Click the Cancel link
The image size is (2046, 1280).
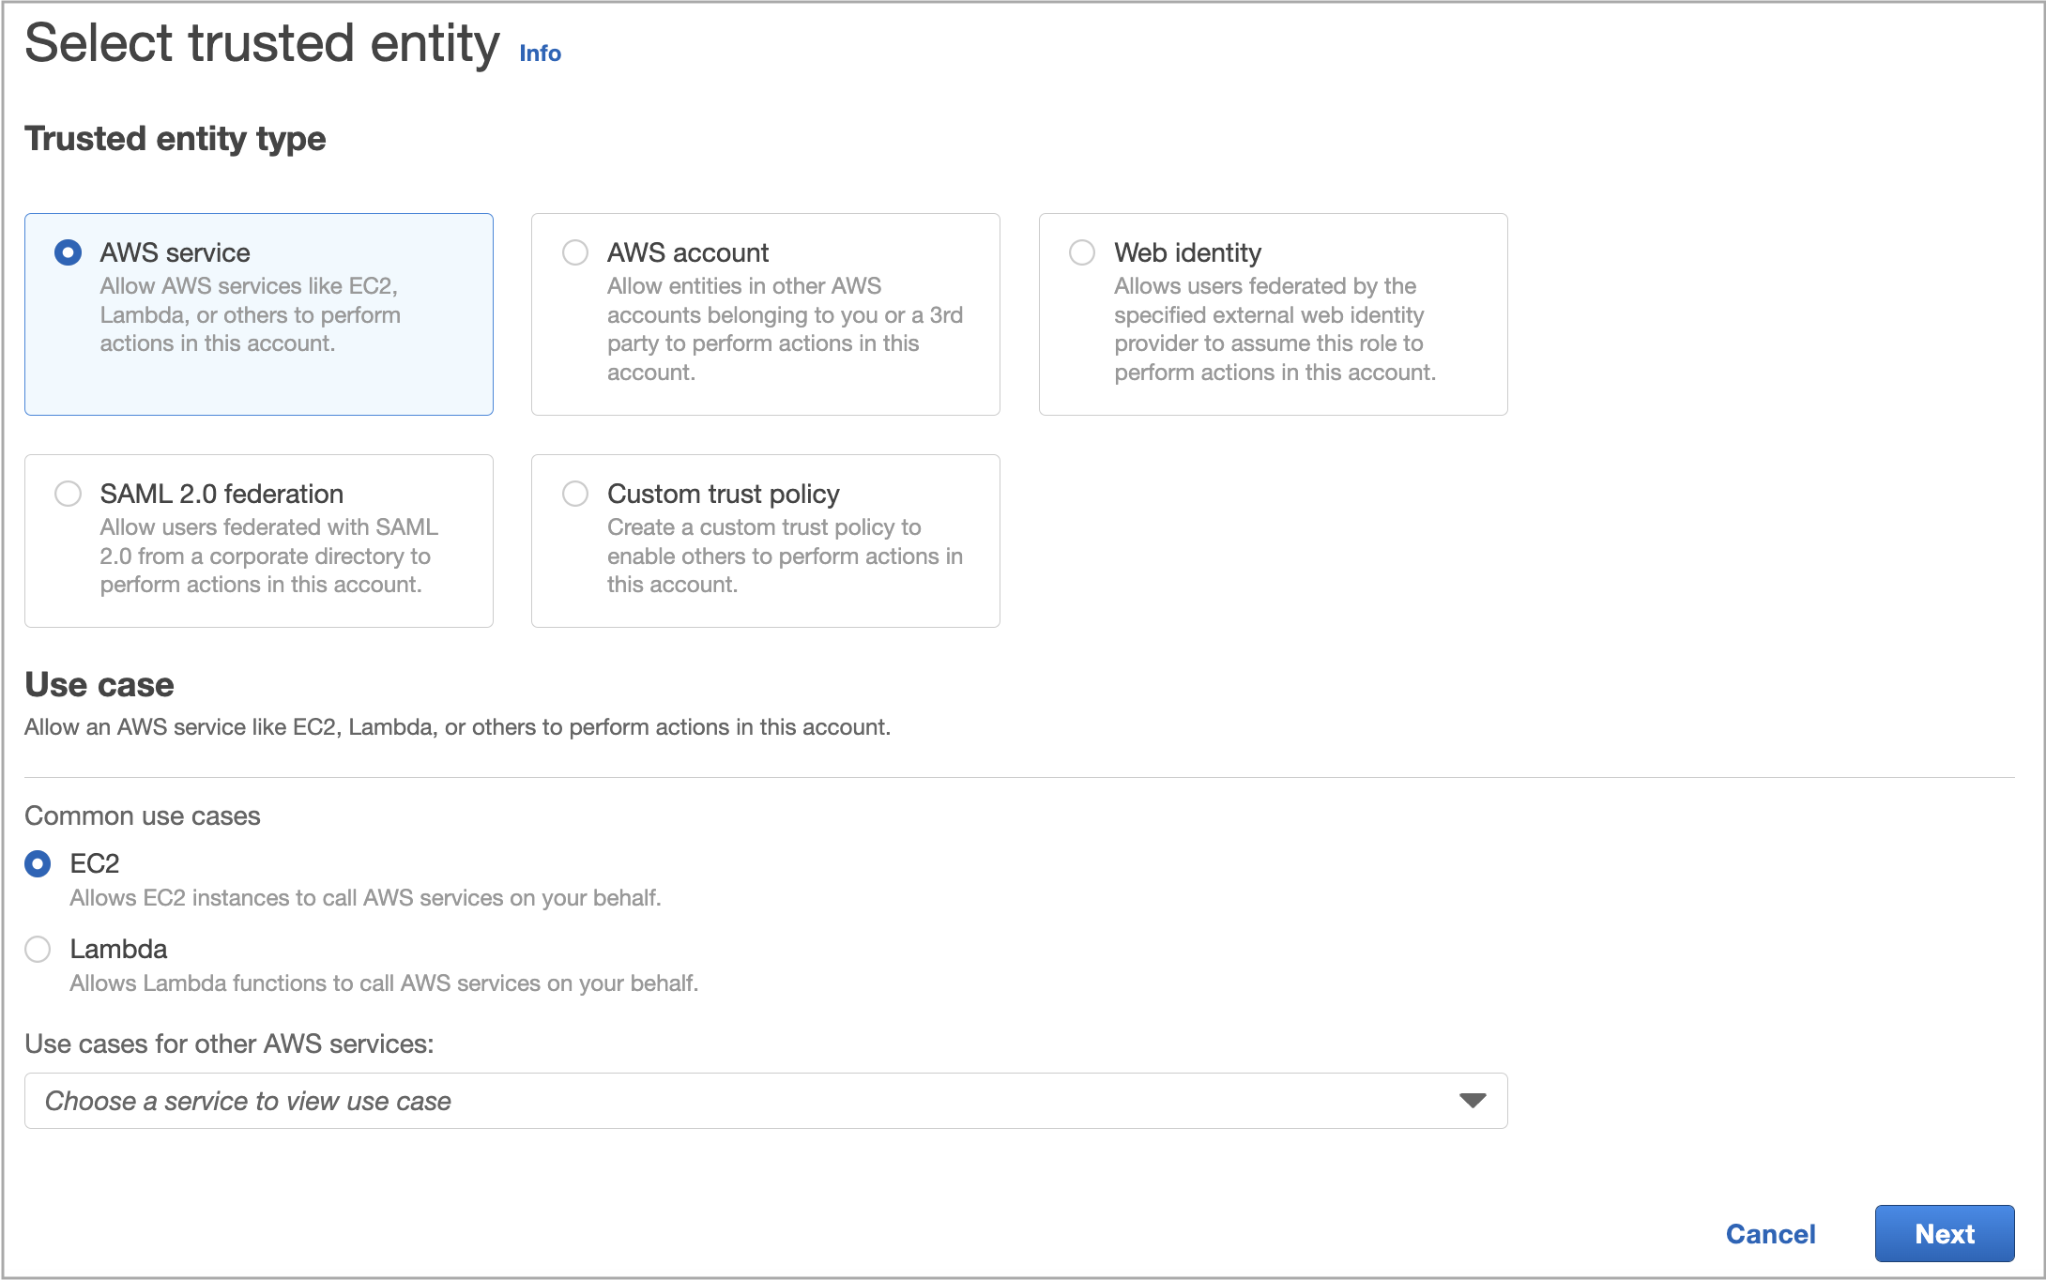[1770, 1234]
